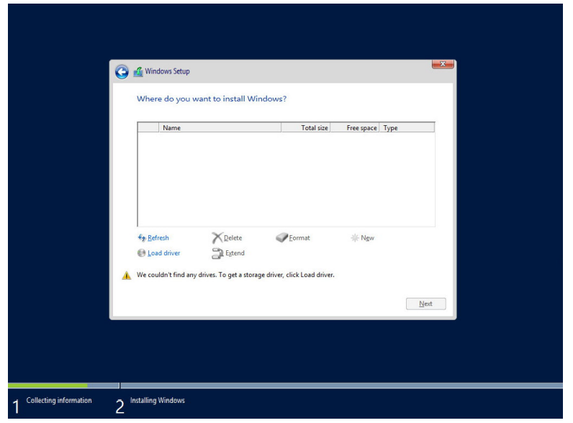Screen dimensions: 573x423
Task: Click the Format drive icon
Action: (x=281, y=238)
